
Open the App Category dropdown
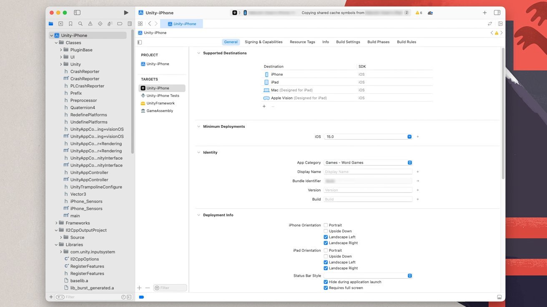[368, 163]
